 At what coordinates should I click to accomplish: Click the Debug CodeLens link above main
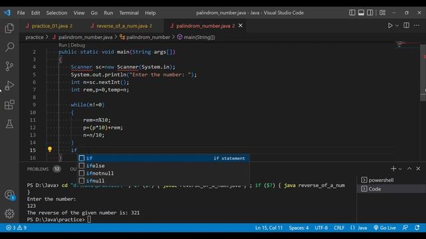coord(78,45)
